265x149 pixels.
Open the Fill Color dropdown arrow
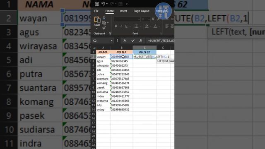[x=150, y=26]
